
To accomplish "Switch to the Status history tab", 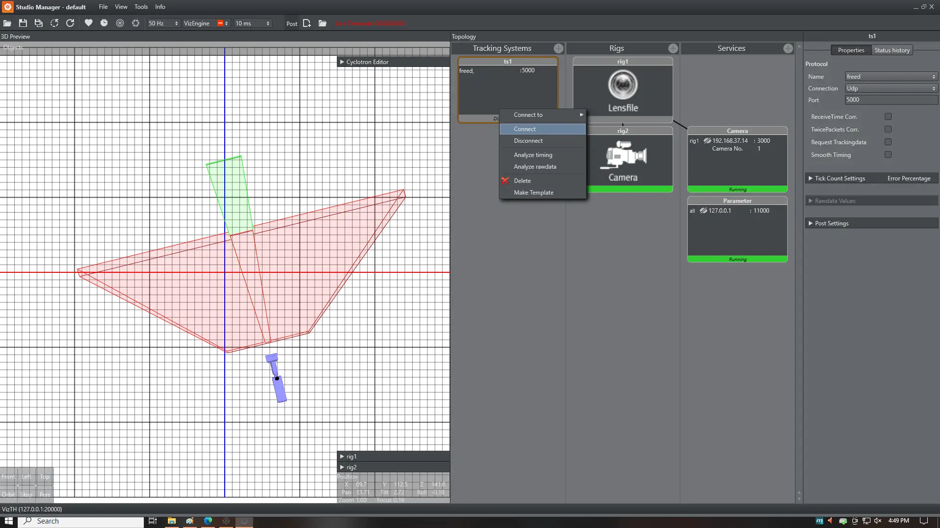I will point(892,50).
